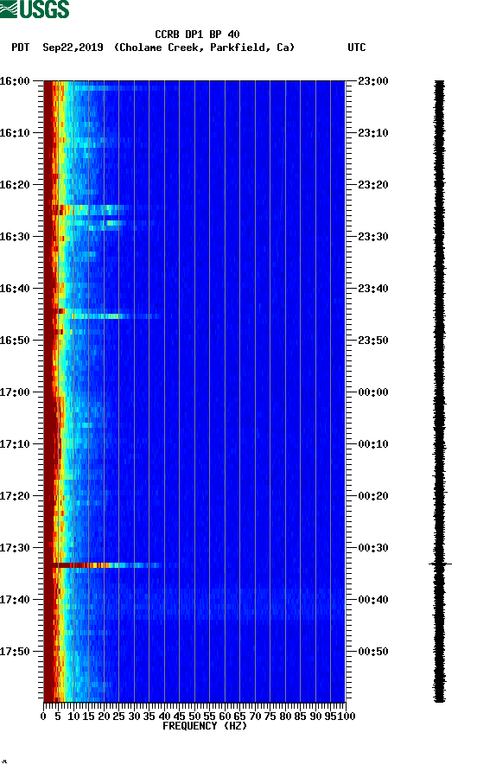Click the PDT time label "17:10"
This screenshot has width=477, height=771.
tap(15, 444)
